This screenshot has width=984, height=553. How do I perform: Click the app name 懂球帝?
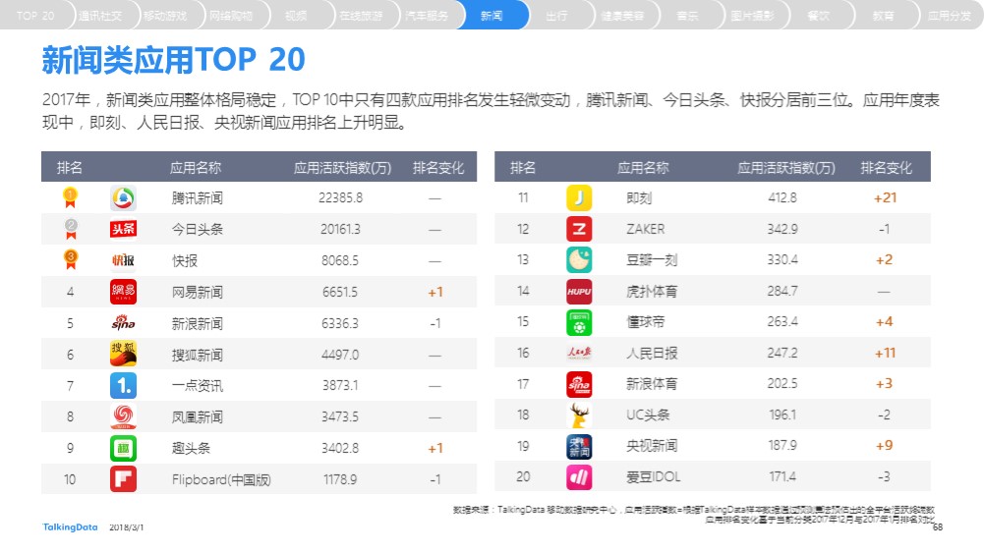click(645, 322)
